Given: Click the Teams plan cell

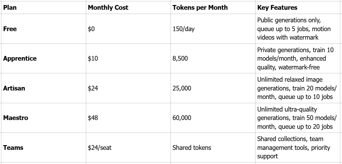Looking at the screenshot, I should 43,148.
